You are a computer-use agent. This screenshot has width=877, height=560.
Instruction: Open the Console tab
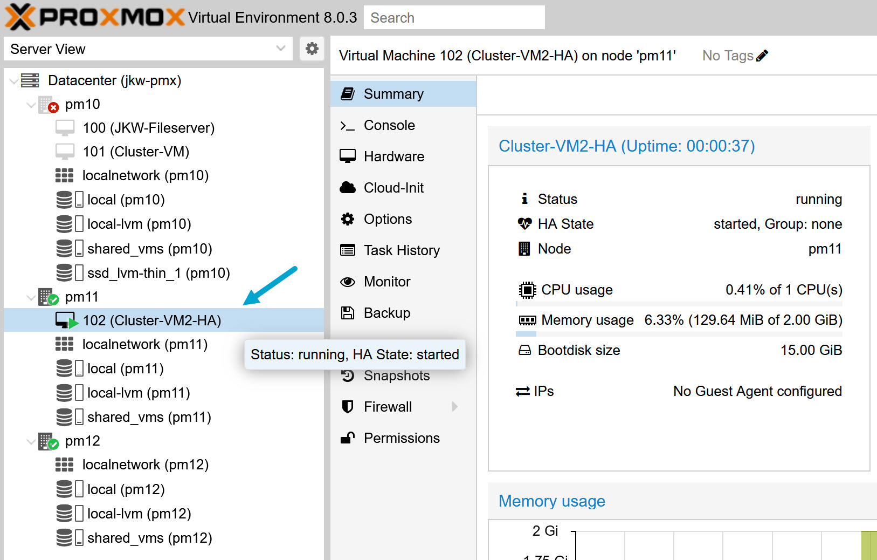click(x=389, y=125)
